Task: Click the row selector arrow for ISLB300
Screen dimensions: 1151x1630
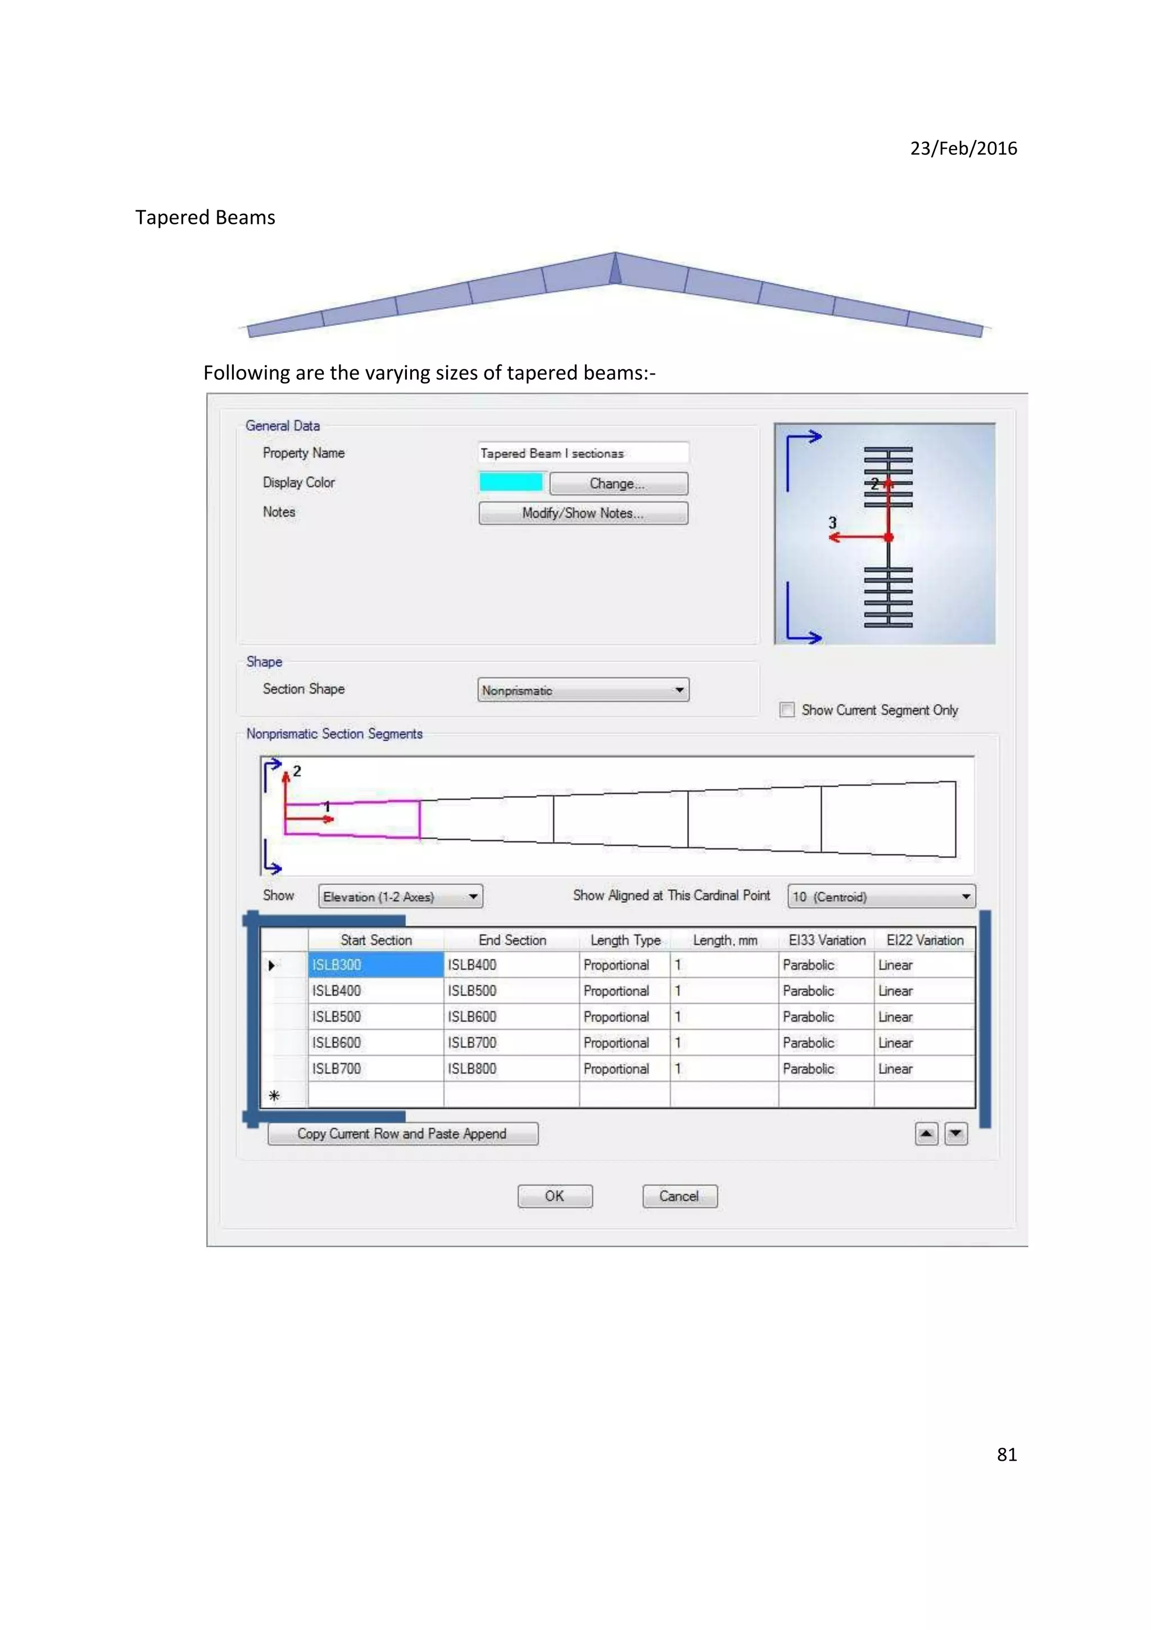Action: point(271,966)
